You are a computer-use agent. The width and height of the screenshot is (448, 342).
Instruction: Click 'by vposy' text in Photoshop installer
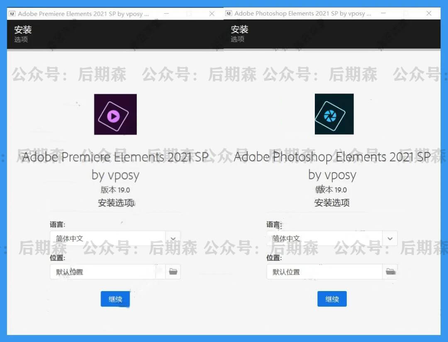[332, 175]
